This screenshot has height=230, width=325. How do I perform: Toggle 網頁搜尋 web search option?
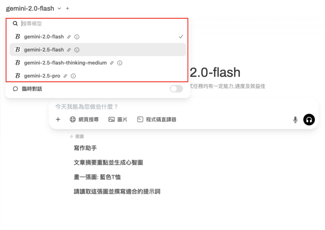pyautogui.click(x=84, y=119)
